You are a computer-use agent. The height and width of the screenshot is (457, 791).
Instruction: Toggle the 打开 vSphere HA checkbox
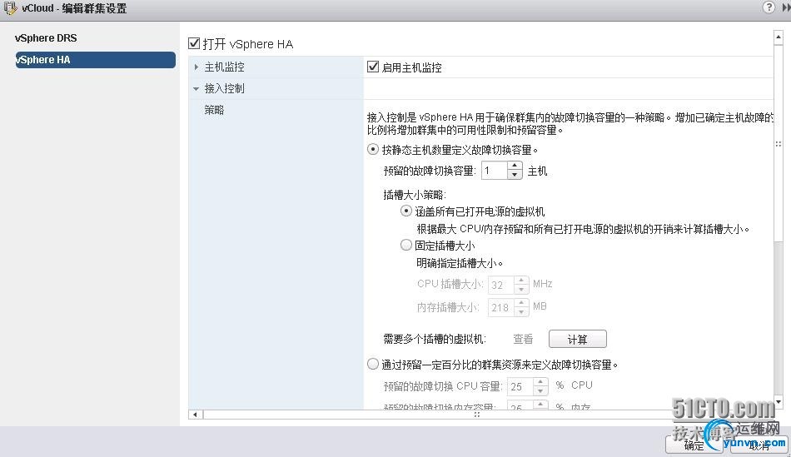[x=194, y=43]
